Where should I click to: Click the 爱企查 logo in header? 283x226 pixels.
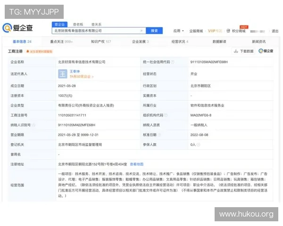pyautogui.click(x=17, y=28)
